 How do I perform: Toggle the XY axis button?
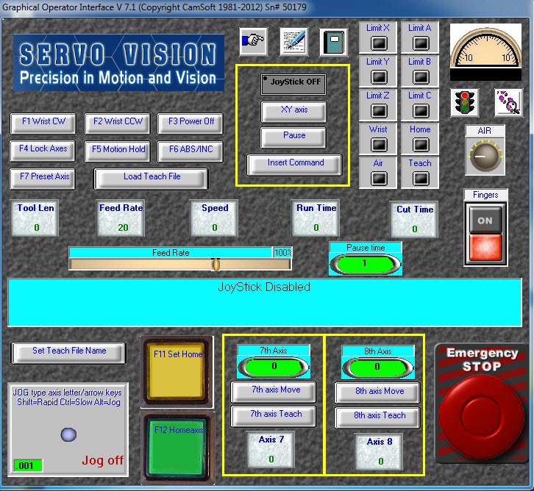click(x=293, y=112)
